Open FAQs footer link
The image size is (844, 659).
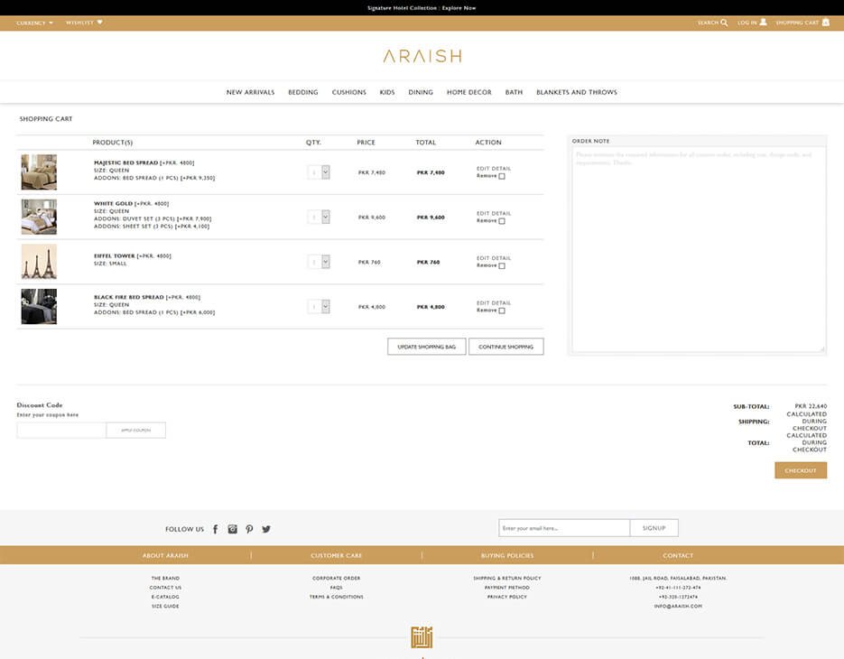[337, 588]
